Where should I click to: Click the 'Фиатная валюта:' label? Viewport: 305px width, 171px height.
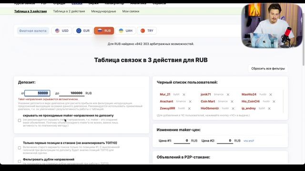(x=33, y=31)
